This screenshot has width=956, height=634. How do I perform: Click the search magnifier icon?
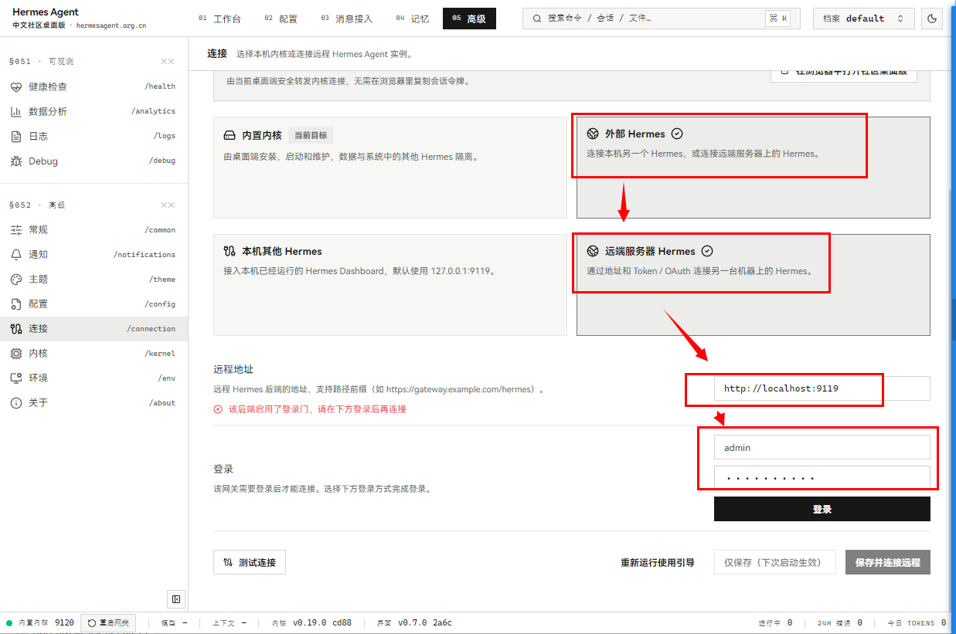click(537, 19)
